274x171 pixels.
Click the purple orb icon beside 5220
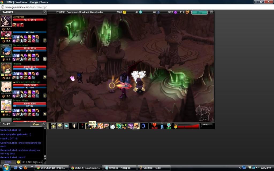click(x=176, y=12)
